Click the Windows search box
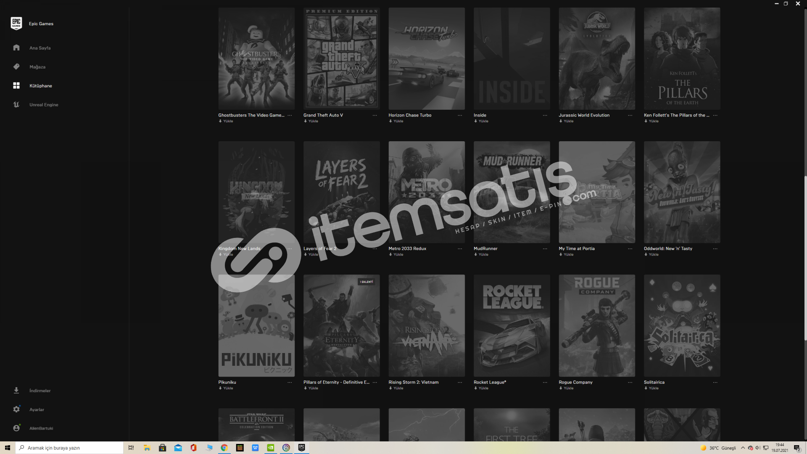The height and width of the screenshot is (454, 807). coord(69,448)
